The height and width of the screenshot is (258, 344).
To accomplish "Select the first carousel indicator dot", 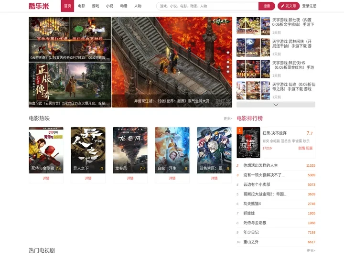I will tap(228, 53).
